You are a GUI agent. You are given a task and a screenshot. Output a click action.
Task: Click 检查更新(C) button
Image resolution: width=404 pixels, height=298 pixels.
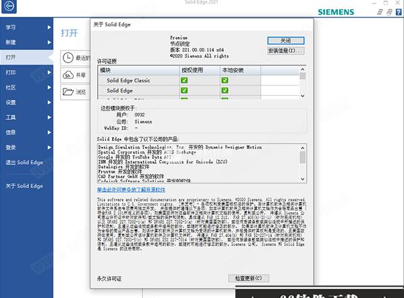coord(249,278)
